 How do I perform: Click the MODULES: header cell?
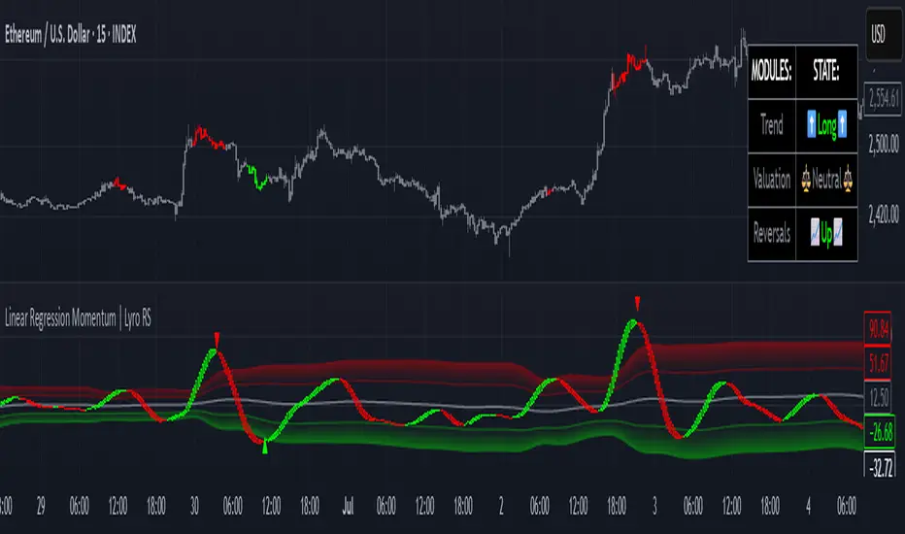tap(771, 71)
